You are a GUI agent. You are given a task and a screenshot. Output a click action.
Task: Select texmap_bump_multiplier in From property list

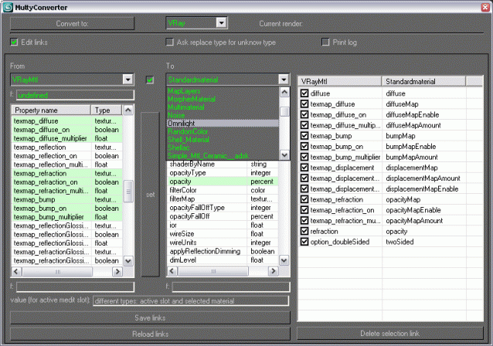pos(67,217)
